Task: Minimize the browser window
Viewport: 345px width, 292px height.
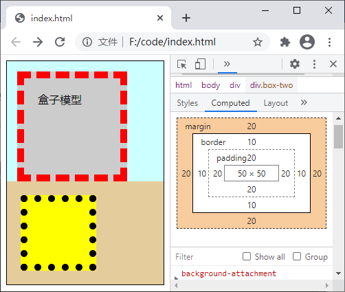Action: tap(265, 10)
